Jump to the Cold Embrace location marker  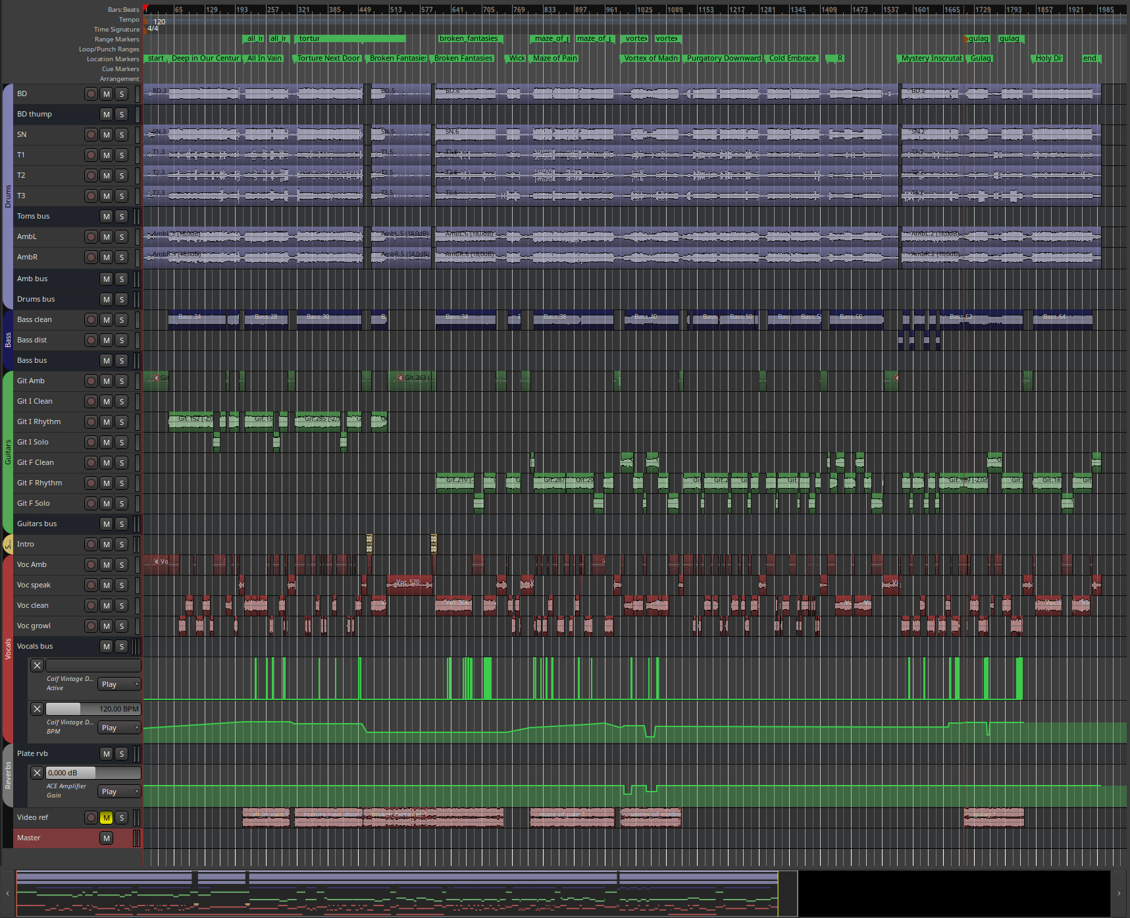click(792, 59)
